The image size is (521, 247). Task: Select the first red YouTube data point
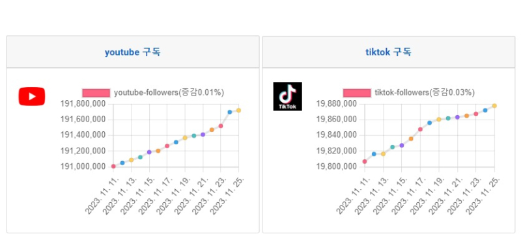[113, 166]
